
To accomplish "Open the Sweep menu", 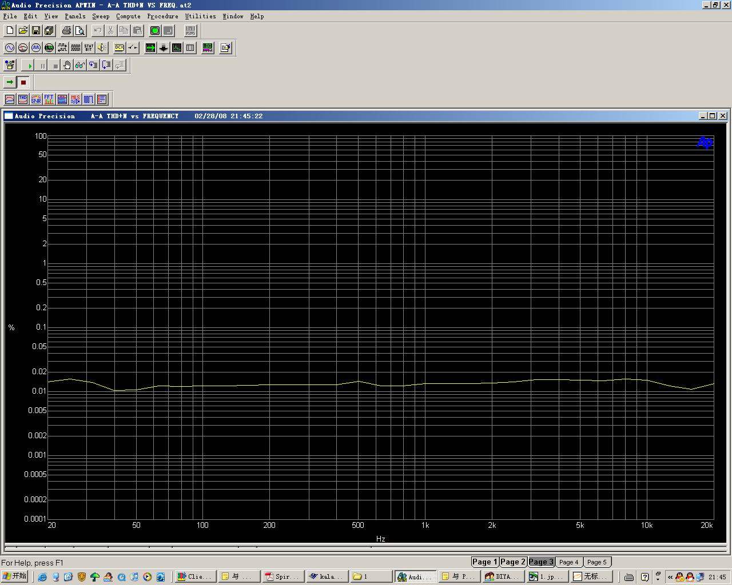I will (x=101, y=16).
